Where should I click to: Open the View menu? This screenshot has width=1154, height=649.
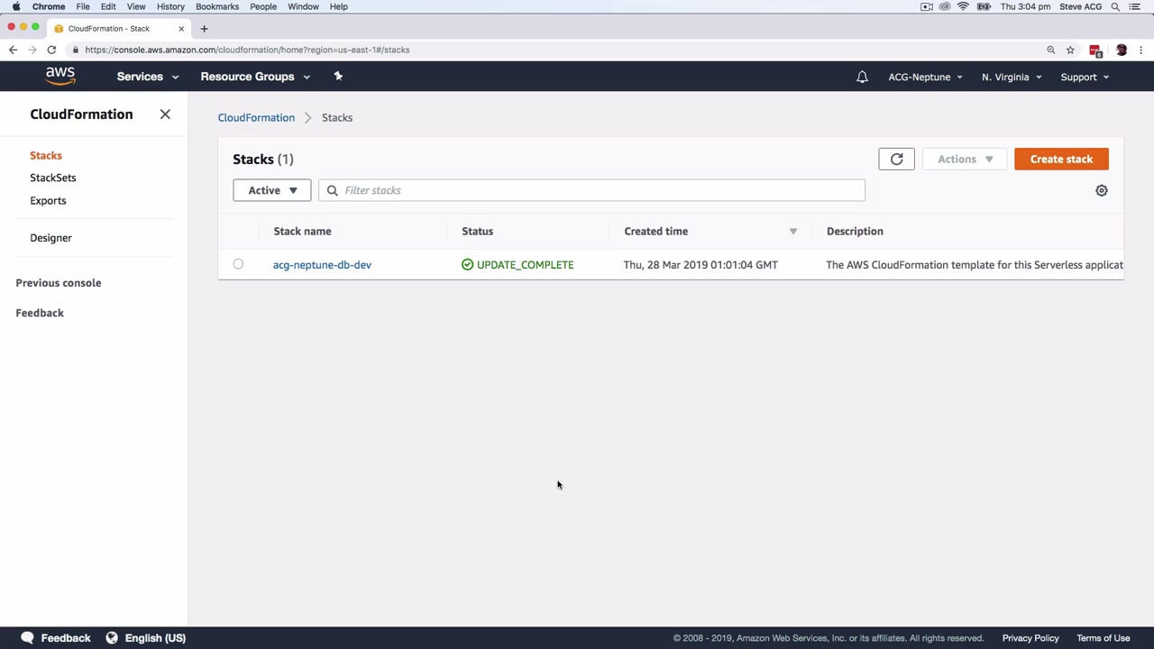point(136,6)
